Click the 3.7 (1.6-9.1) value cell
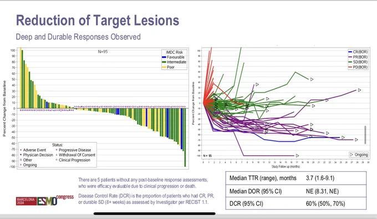The image size is (377, 219). [320, 178]
